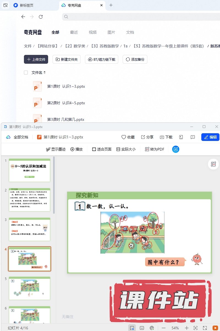
Task: Toggle the 适合页面 fit page view
Action: coord(101,149)
